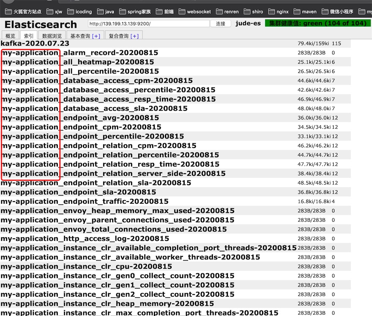Click the 16.8ki/16.8ki size value
This screenshot has height=316, width=372.
[315, 201]
